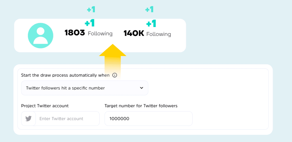Click the 140K count
This screenshot has width=292, height=142.
[134, 34]
